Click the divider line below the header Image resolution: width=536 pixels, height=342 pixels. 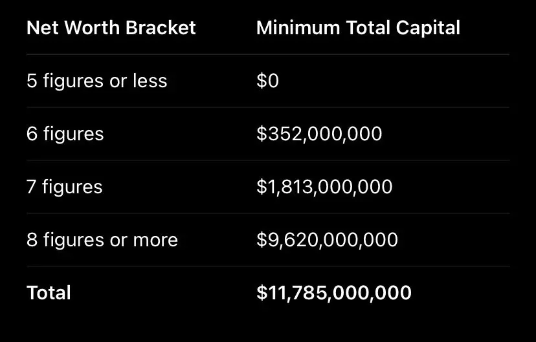click(268, 54)
